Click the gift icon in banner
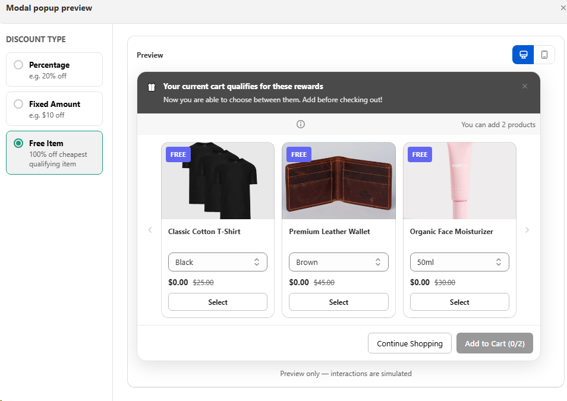Image resolution: width=567 pixels, height=401 pixels. pos(152,87)
